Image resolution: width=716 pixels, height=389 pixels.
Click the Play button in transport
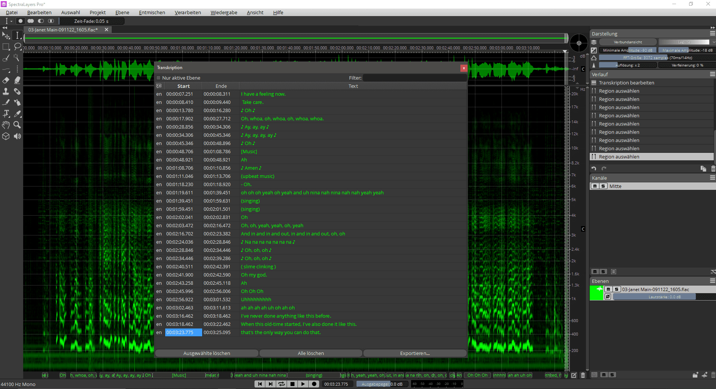coord(303,384)
